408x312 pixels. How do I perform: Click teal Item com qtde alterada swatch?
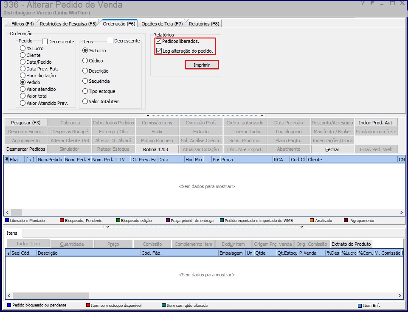click(x=163, y=305)
